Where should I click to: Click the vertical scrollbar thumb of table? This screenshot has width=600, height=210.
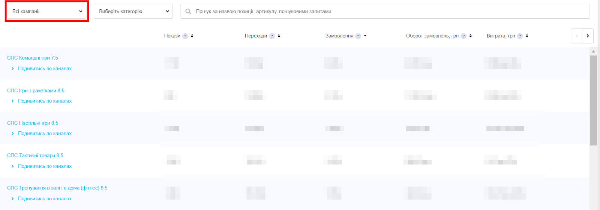pos(593,100)
